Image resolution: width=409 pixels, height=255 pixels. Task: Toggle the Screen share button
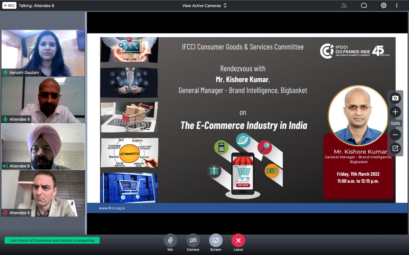tap(216, 240)
